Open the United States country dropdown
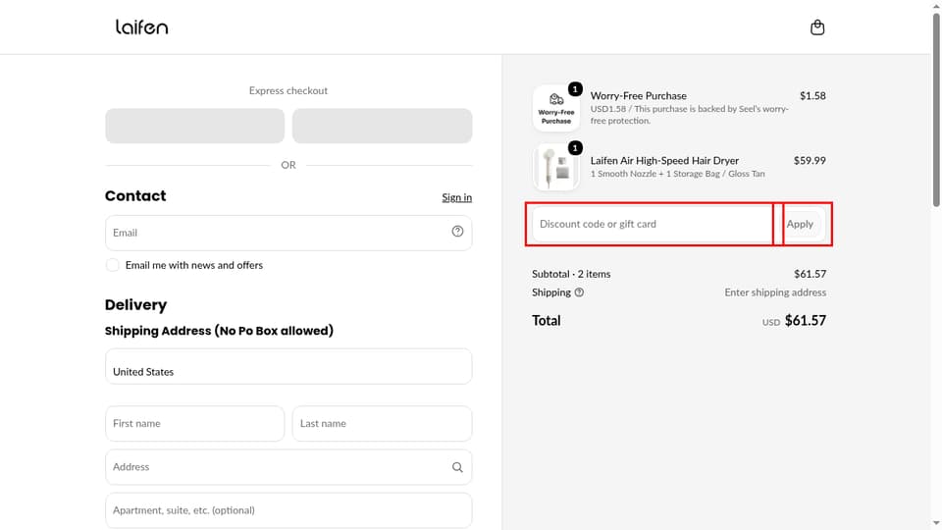Viewport: 942px width, 530px height. pyautogui.click(x=288, y=366)
